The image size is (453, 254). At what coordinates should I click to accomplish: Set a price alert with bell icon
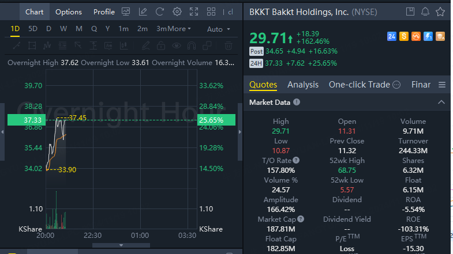tap(425, 12)
